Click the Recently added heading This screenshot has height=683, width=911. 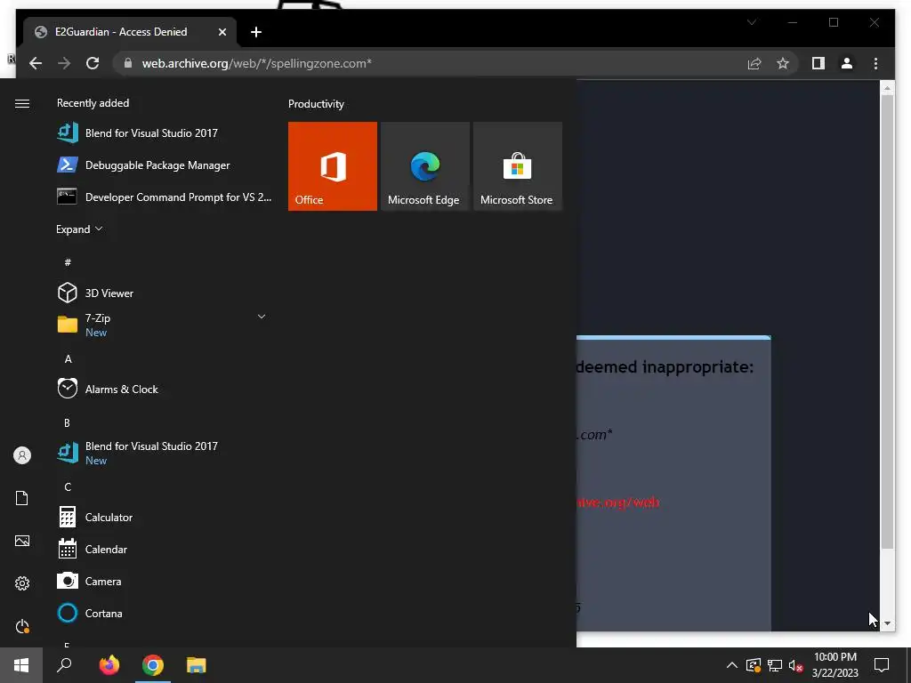pos(93,103)
